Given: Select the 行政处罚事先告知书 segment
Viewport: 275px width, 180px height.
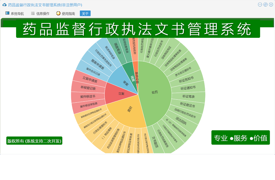Looking at the screenshot, I should (103, 58).
